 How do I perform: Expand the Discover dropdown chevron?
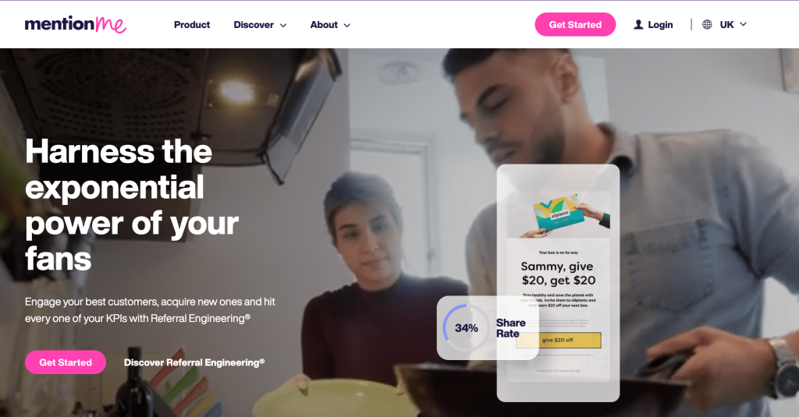pyautogui.click(x=283, y=25)
